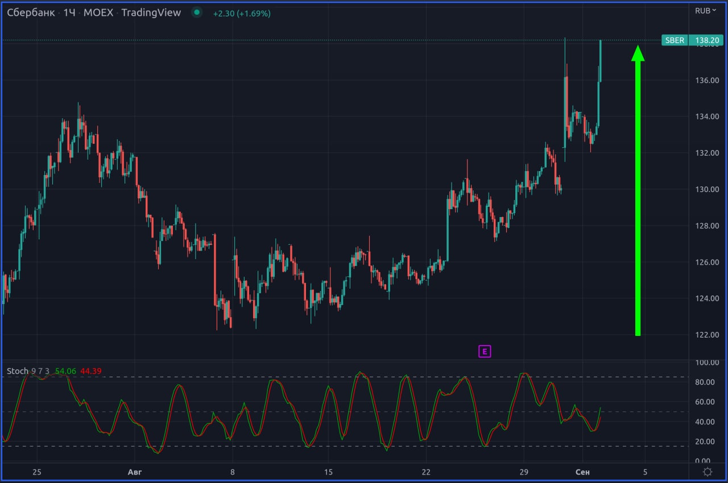Click the 132.00 price axis label
This screenshot has height=483, width=728.
pyautogui.click(x=708, y=153)
